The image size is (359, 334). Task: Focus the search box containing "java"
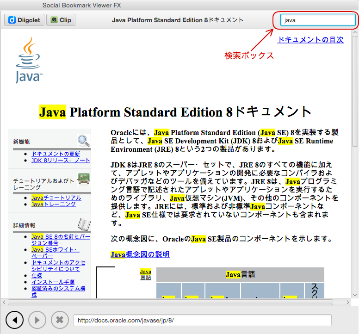point(318,20)
